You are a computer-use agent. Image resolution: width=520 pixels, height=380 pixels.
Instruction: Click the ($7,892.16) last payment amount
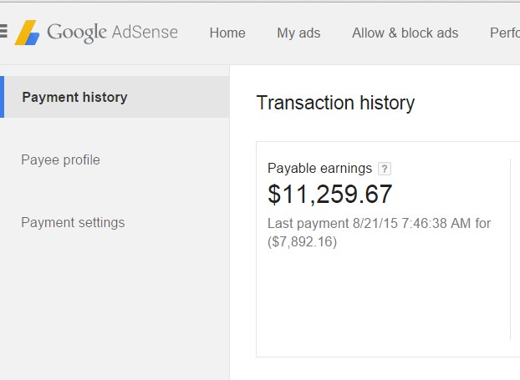[302, 242]
